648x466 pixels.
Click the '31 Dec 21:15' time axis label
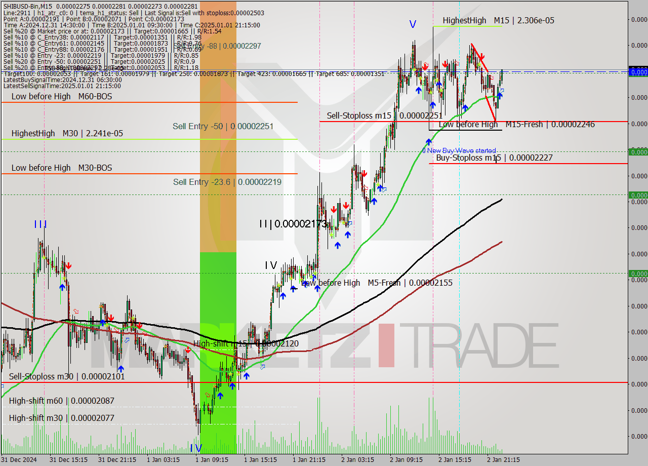click(117, 460)
